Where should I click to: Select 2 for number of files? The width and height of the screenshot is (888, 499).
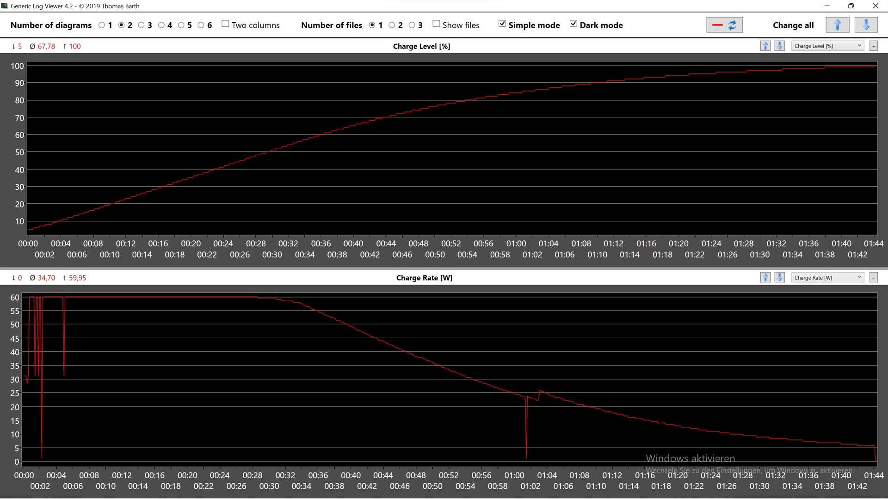point(392,25)
